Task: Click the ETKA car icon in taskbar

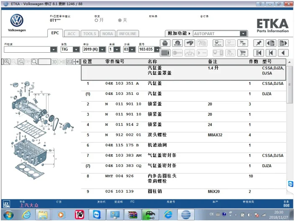Action: pyautogui.click(x=150, y=214)
